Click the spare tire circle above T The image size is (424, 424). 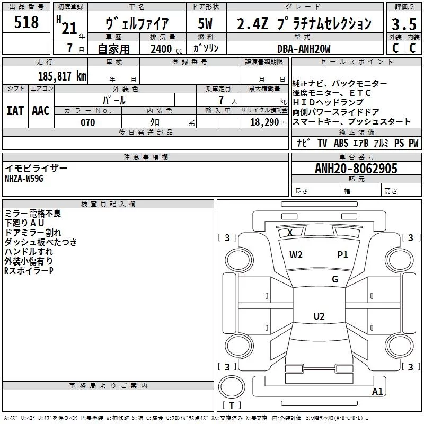pyautogui.click(x=232, y=387)
